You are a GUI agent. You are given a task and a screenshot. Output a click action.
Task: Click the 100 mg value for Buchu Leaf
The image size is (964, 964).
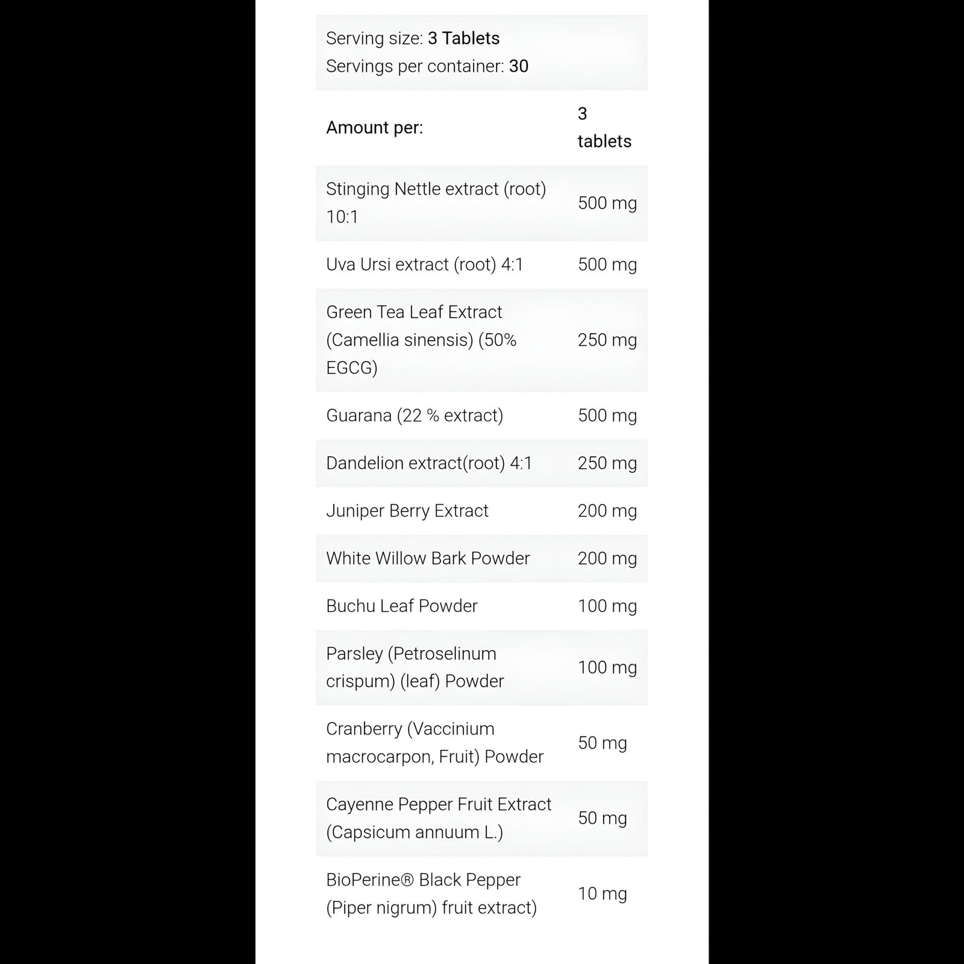click(607, 606)
